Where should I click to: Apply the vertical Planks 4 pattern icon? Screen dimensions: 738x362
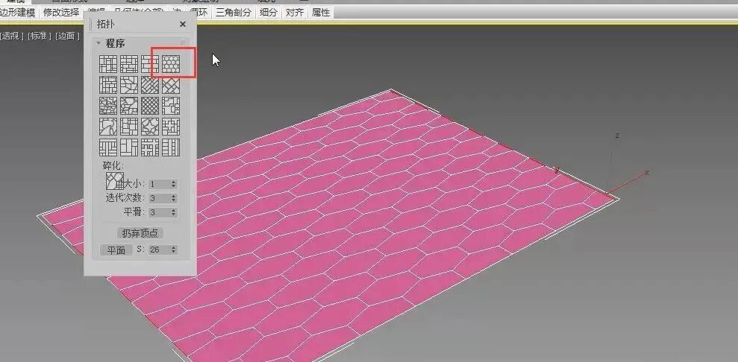tap(171, 147)
